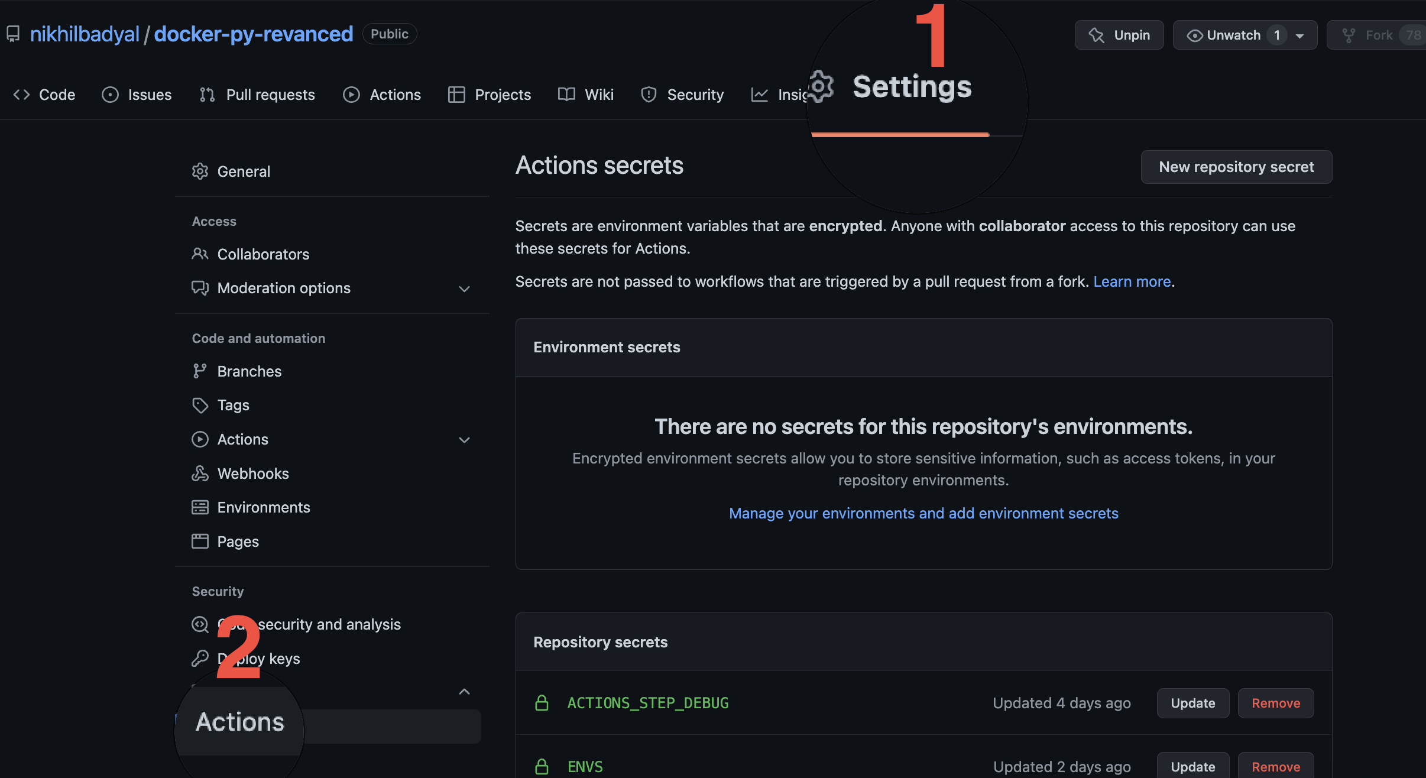Open the Code tab icon
1426x778 pixels.
point(21,95)
